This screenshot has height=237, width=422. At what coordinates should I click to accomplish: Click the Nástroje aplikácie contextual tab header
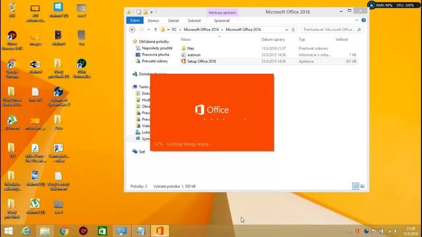point(222,13)
